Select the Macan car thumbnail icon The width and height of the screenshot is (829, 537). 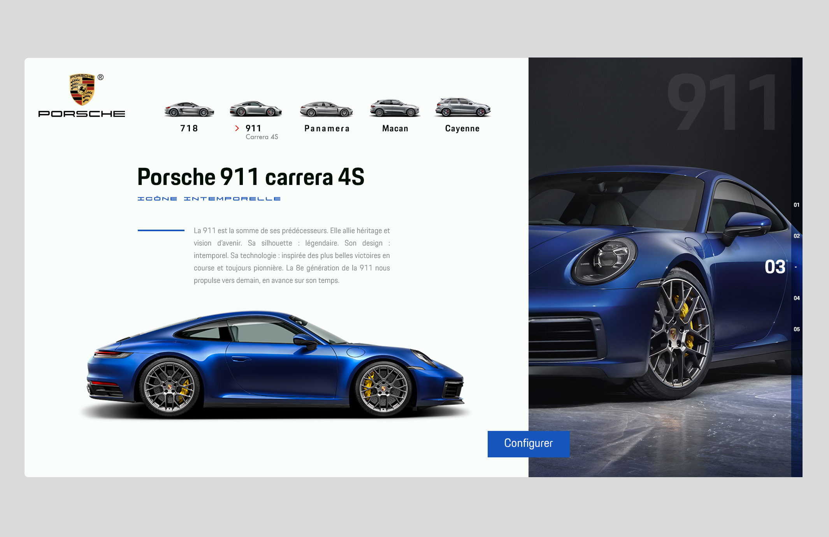coord(395,108)
